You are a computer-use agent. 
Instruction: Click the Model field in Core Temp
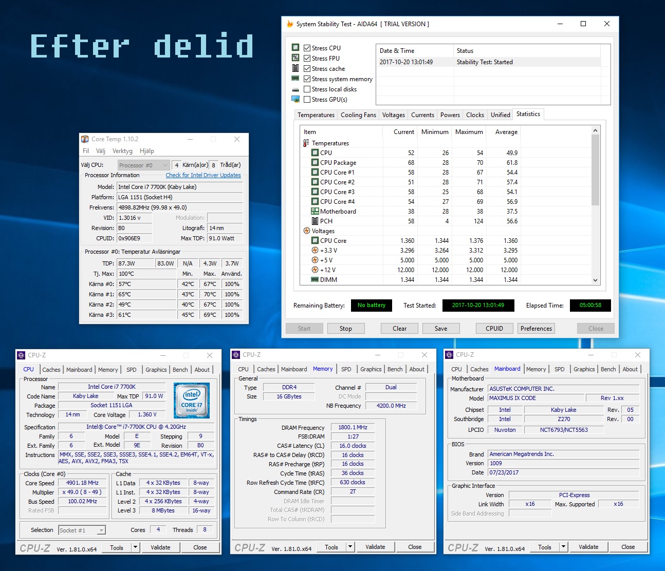coord(179,187)
